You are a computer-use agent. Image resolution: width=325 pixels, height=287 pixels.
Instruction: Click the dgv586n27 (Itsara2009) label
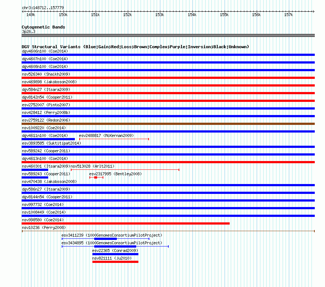[x=46, y=189]
